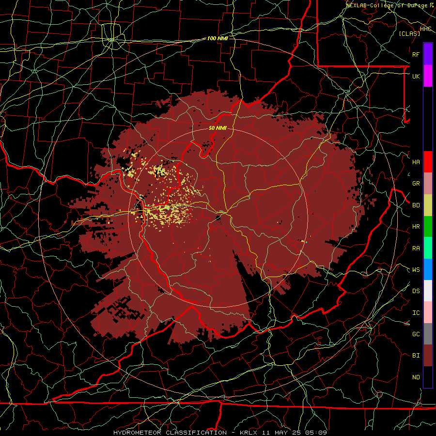Select the 'DS' legend label
Viewport: 436px width, 436px height.
click(416, 291)
